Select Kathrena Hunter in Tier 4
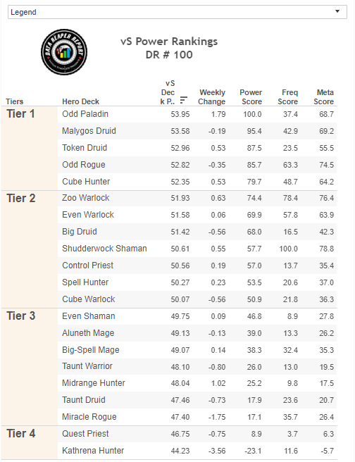Screen dimensions: 355x462 coord(93,451)
